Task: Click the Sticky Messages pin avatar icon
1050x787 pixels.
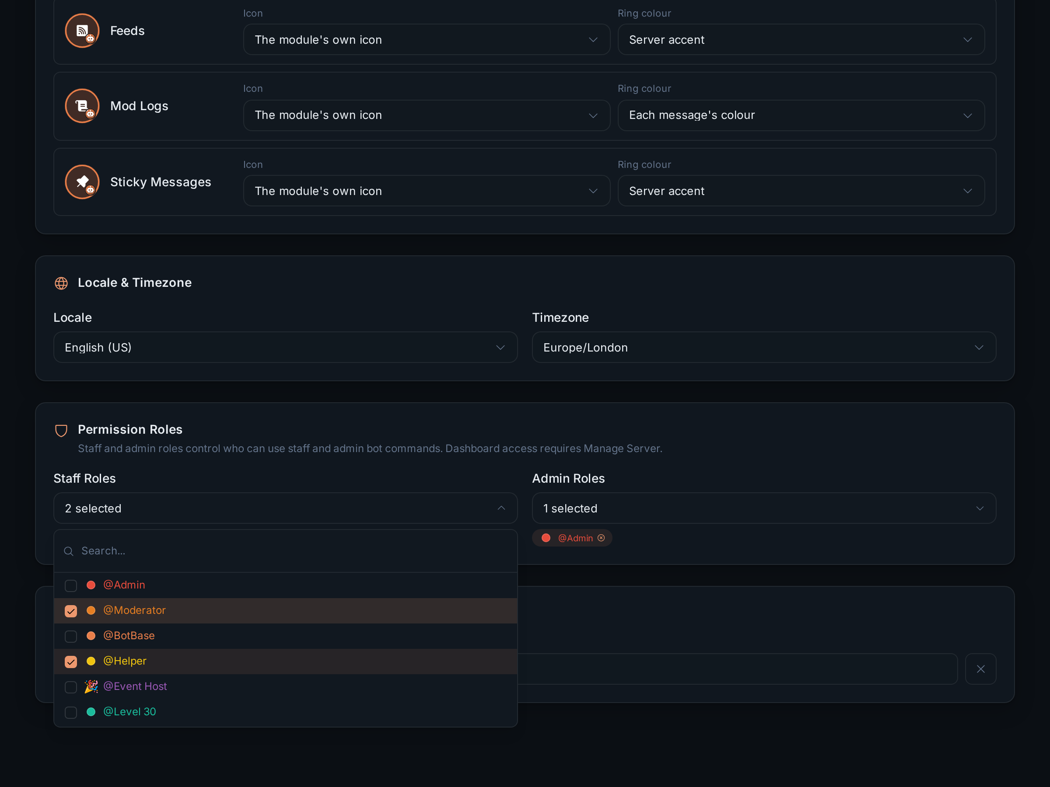Action: point(82,182)
